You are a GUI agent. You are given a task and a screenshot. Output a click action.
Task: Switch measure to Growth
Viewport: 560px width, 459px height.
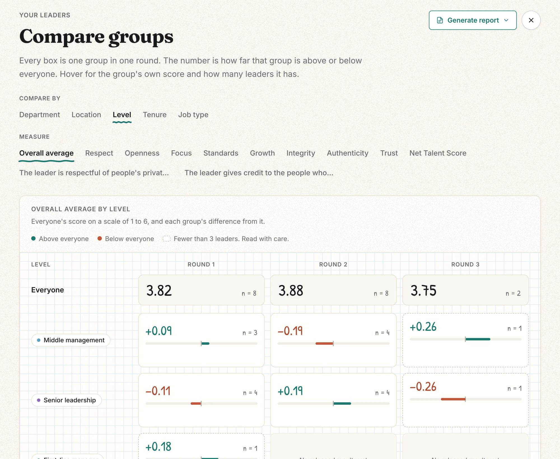pos(262,153)
